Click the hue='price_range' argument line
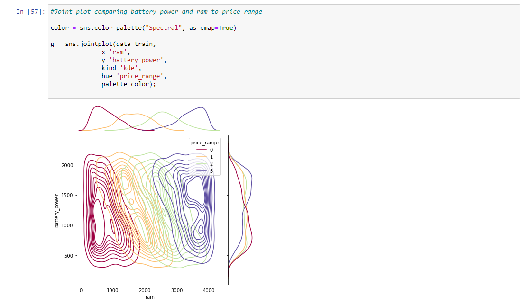Viewport: 523px width, 304px height. coord(134,76)
